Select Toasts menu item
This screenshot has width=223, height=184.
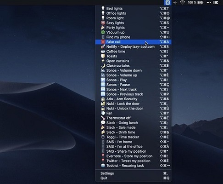(133, 56)
